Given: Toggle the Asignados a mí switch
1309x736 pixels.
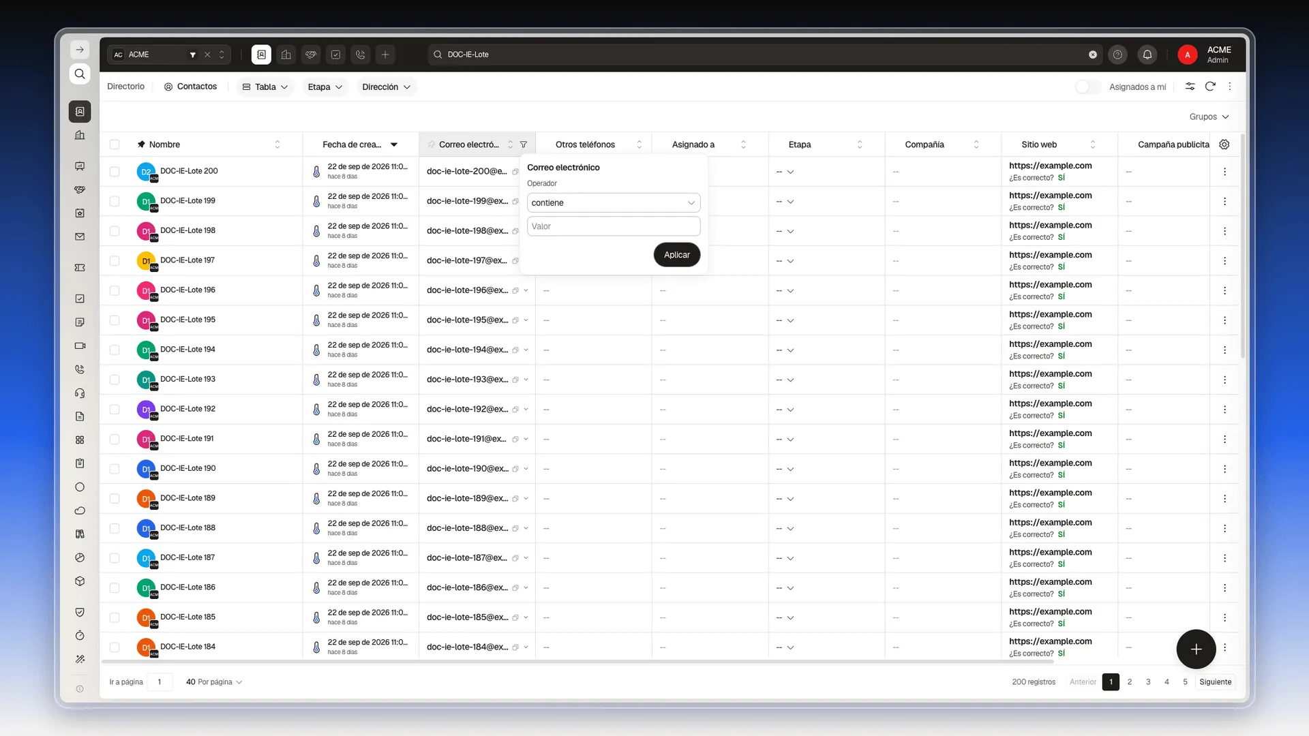Looking at the screenshot, I should tap(1088, 87).
